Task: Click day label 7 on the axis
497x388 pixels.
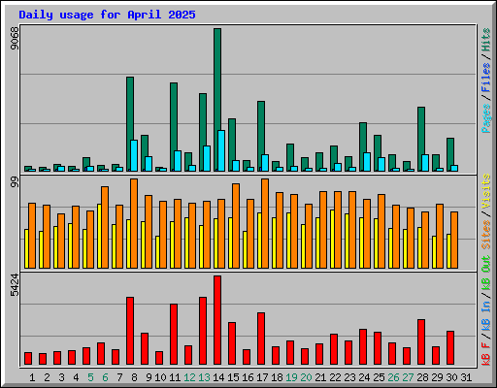Action: coord(119,377)
